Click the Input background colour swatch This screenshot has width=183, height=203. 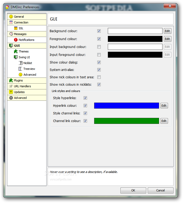[135, 47]
